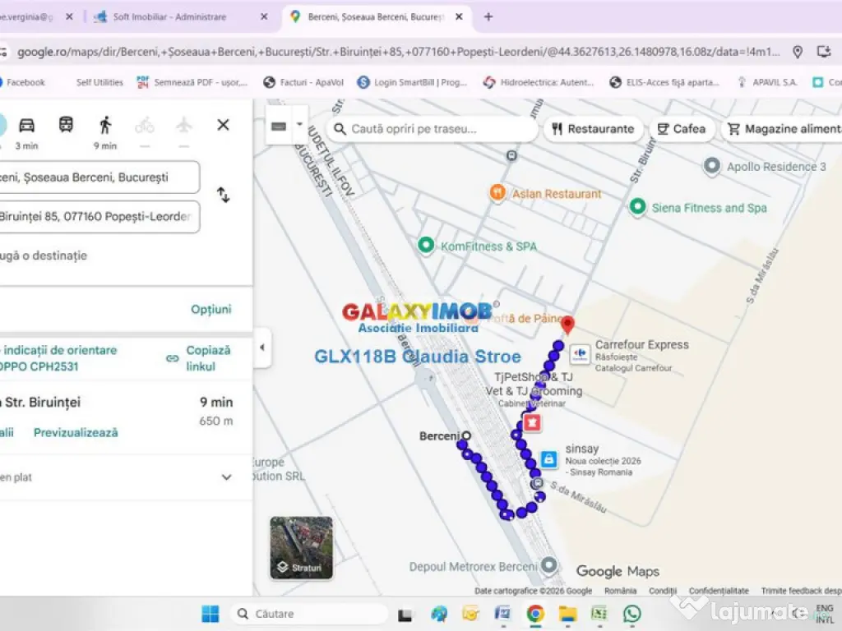
Task: Open the Facebook bookmark
Action: 25,82
